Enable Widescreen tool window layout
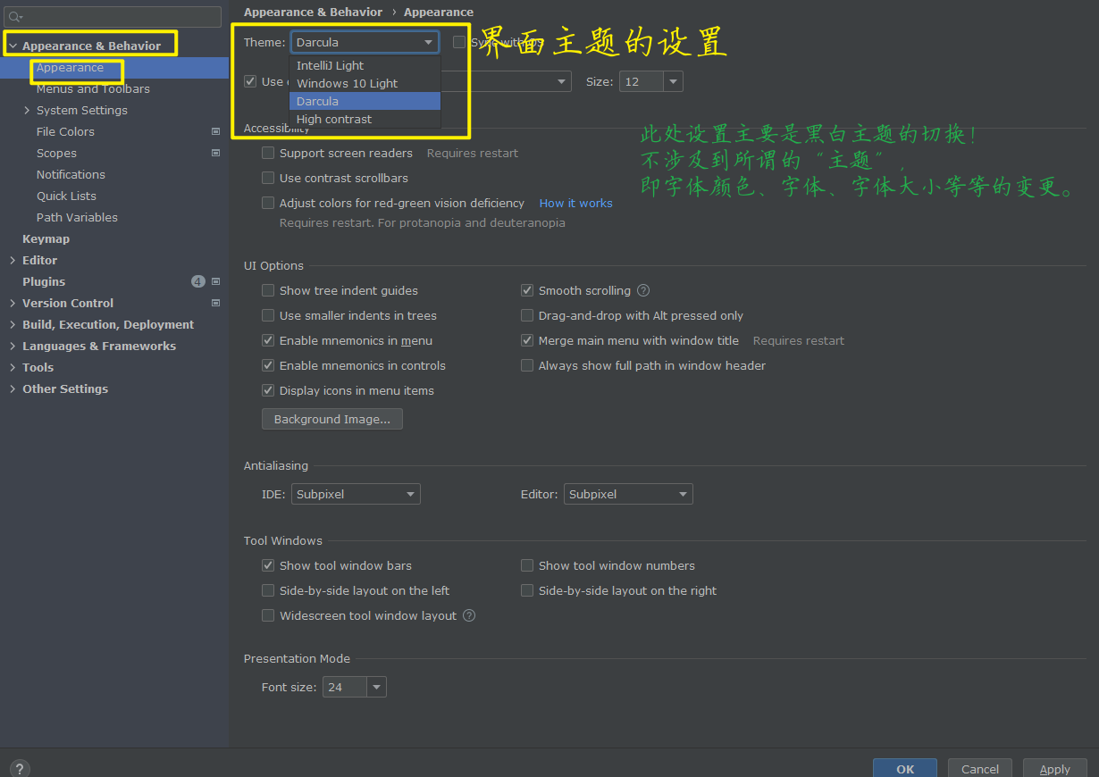1099x777 pixels. [x=268, y=615]
